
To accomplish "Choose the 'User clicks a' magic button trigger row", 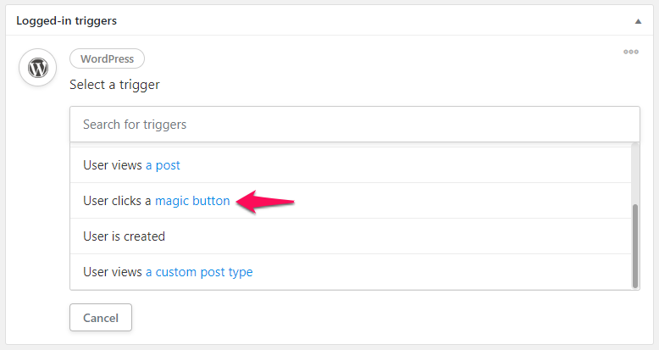I will pyautogui.click(x=351, y=201).
